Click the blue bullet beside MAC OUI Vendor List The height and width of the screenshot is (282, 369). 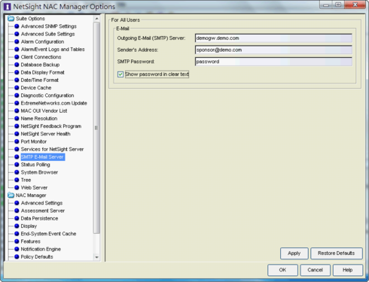[x=17, y=111]
